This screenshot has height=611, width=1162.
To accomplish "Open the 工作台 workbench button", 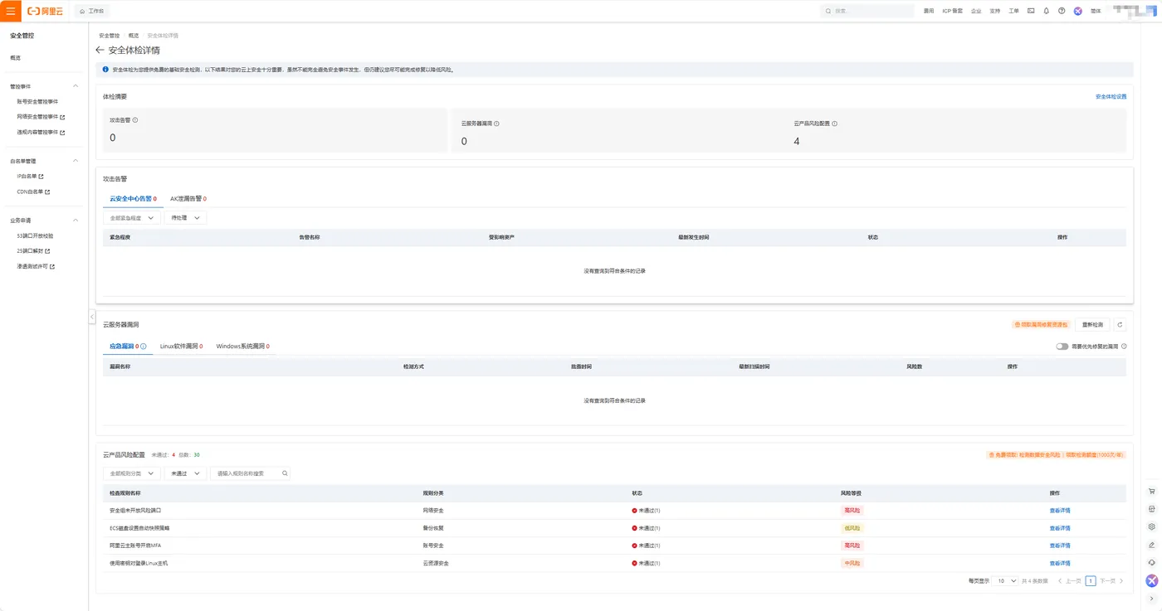I will [92, 11].
